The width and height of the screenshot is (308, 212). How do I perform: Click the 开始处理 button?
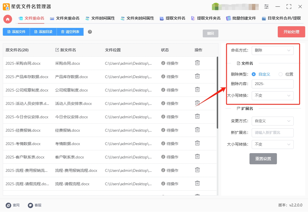(x=291, y=32)
